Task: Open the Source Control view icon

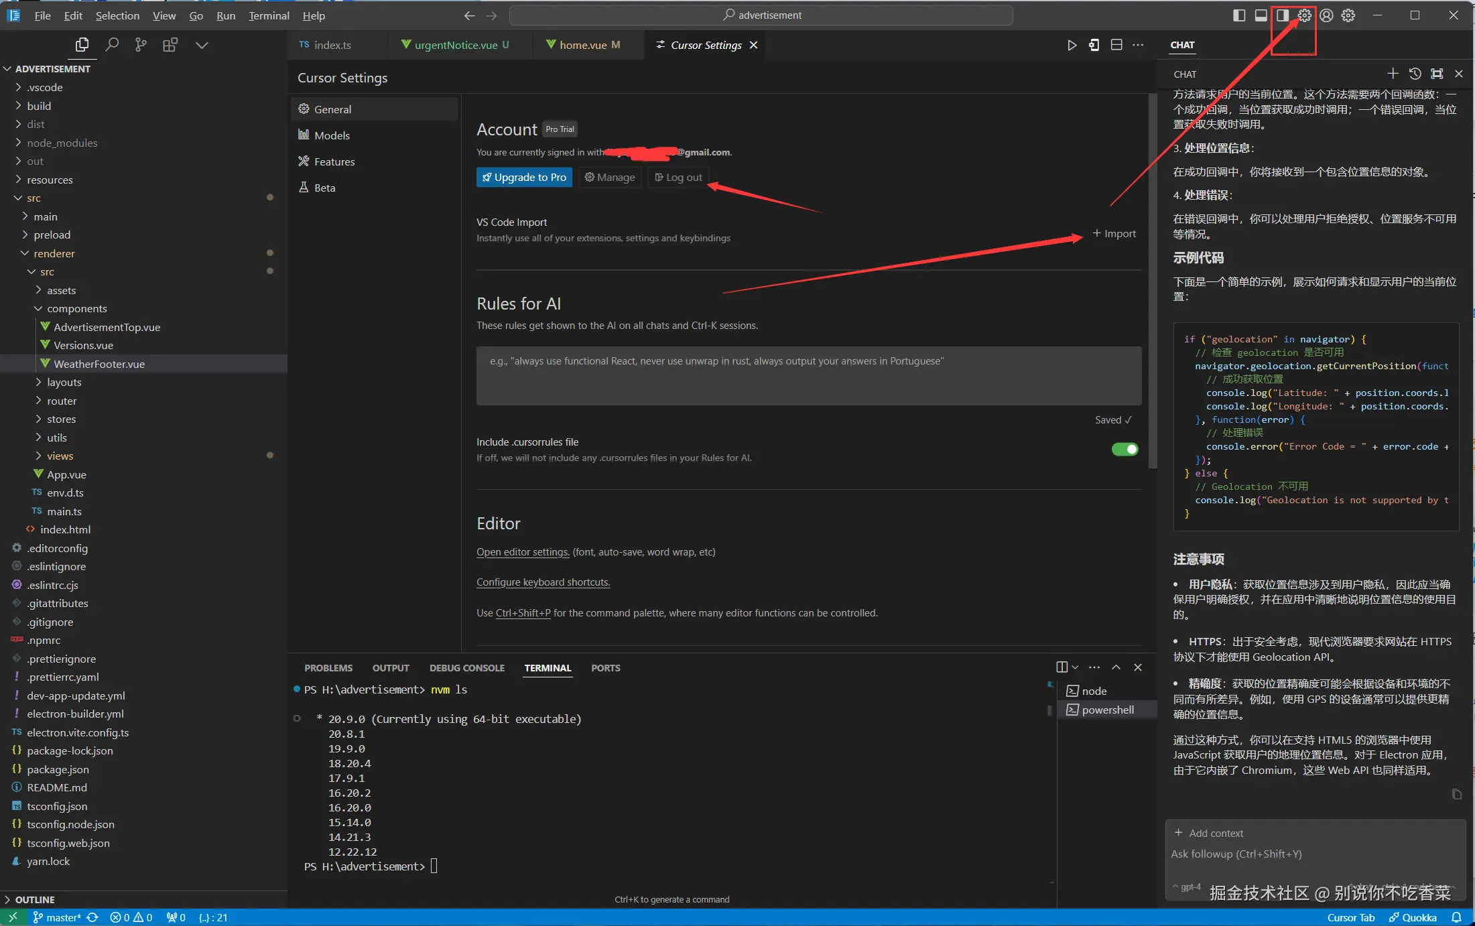Action: click(x=141, y=45)
